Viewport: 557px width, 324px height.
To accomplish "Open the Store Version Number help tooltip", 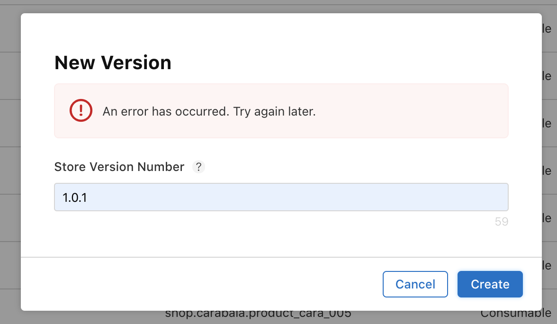I will pos(198,167).
